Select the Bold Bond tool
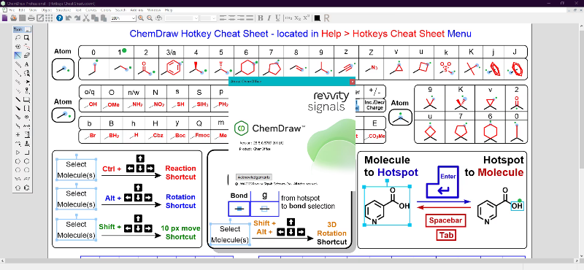 tap(18, 99)
